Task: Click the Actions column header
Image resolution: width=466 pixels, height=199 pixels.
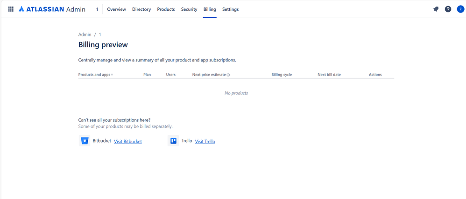Action: coord(375,75)
